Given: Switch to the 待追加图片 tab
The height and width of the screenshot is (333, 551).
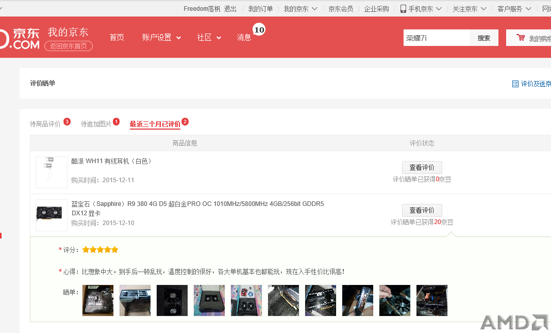Looking at the screenshot, I should pyautogui.click(x=96, y=124).
